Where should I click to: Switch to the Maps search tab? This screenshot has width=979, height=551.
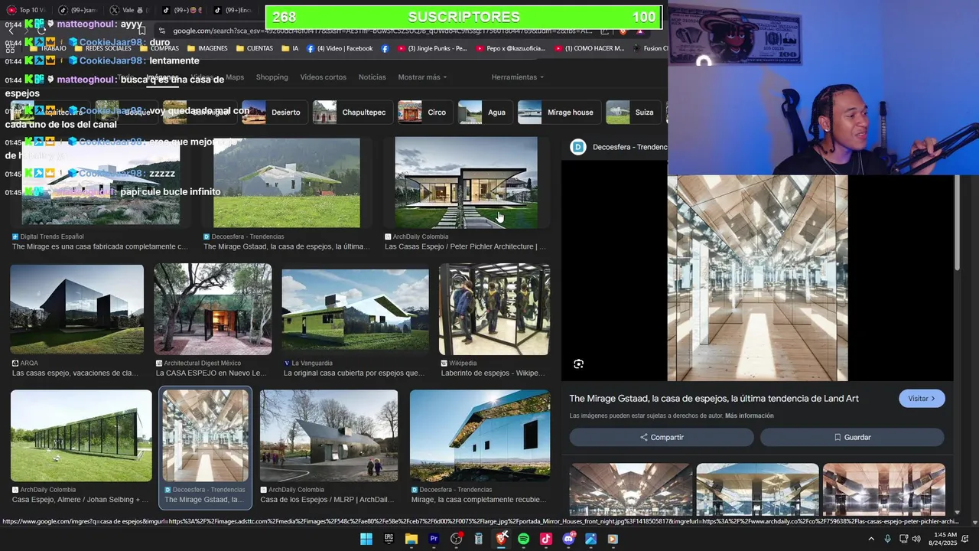click(235, 77)
